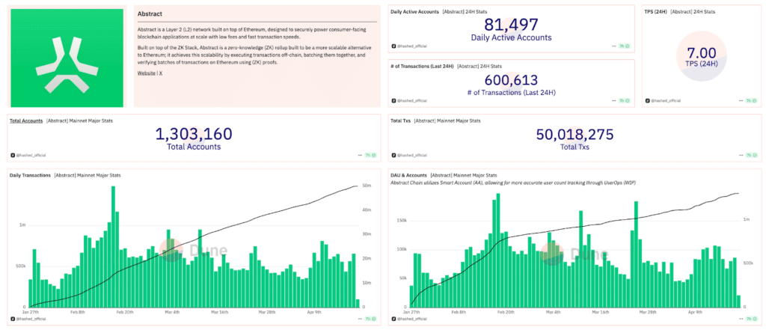Click the 150k label on DAU & Accounts axis
The image size is (766, 330).
(x=402, y=221)
